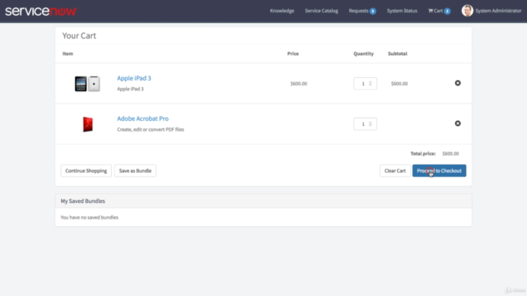Click the 'Create, edit or convert PDF files' description
Viewport: 527px width, 296px height.
(151, 129)
